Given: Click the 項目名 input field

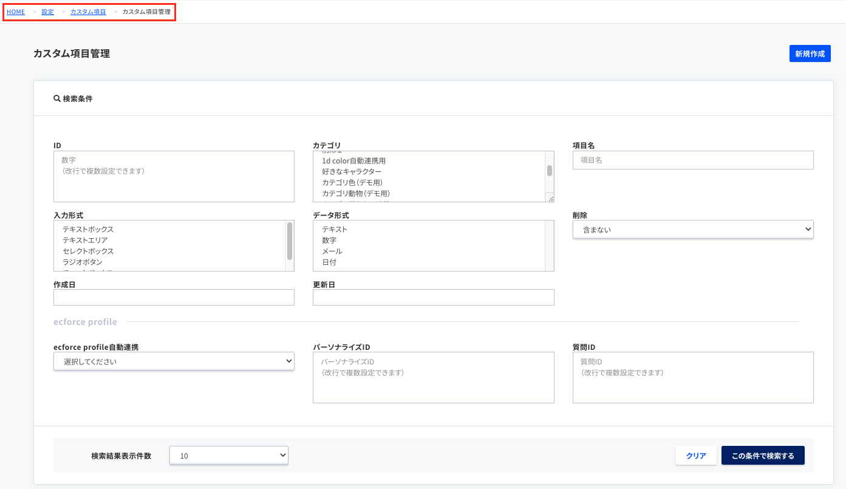Looking at the screenshot, I should tap(692, 160).
